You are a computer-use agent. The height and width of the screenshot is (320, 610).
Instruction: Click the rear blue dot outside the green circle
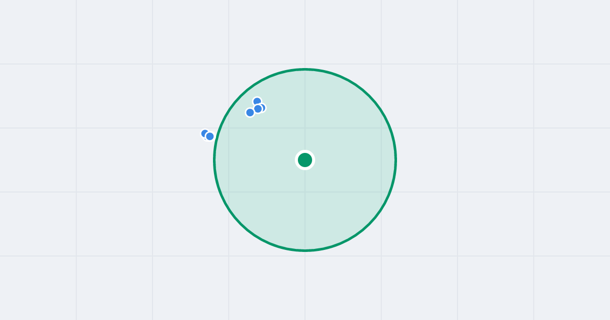[x=204, y=133]
